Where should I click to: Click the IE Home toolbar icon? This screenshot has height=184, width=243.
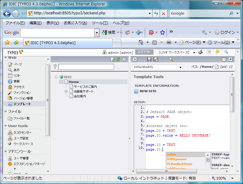141,42
